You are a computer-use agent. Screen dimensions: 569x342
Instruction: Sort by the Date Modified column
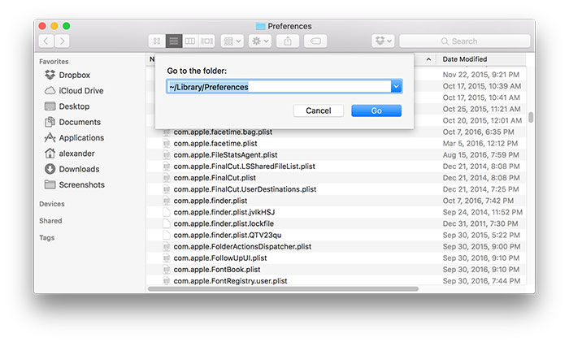click(x=465, y=59)
